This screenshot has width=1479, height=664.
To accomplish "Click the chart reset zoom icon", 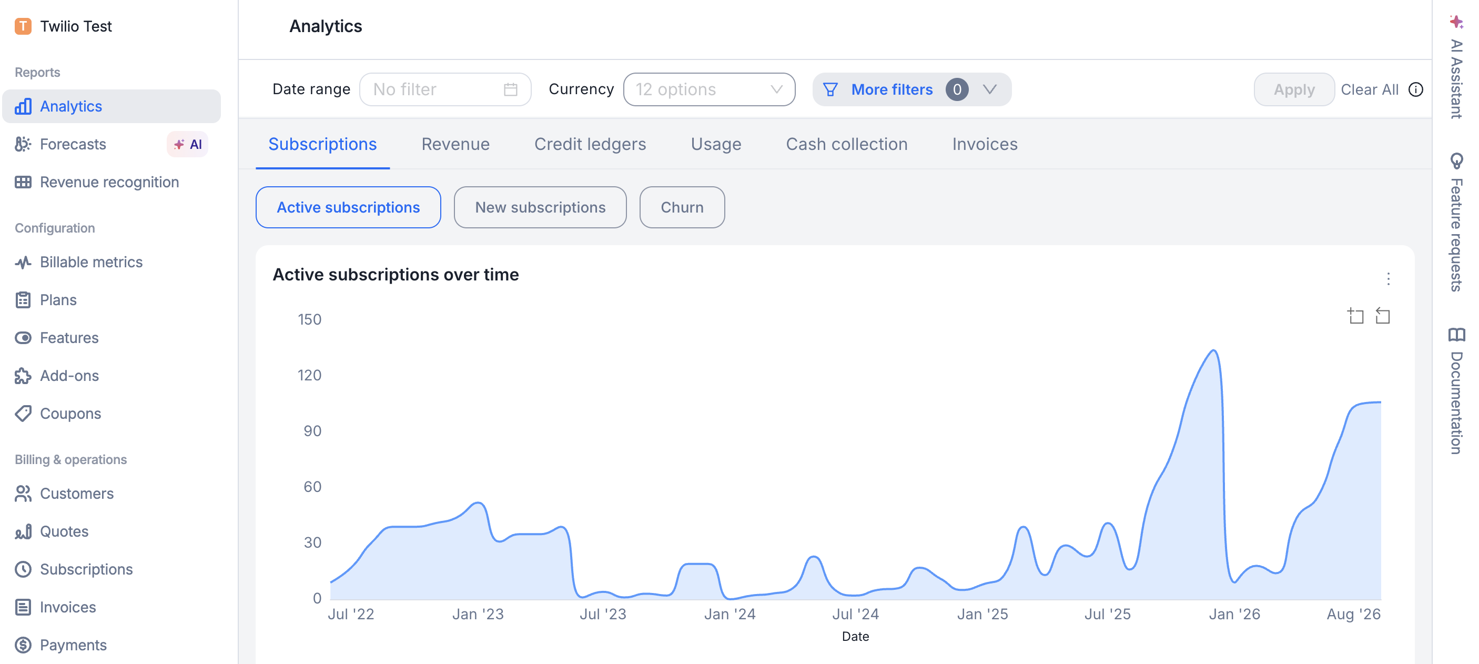I will click(1383, 315).
